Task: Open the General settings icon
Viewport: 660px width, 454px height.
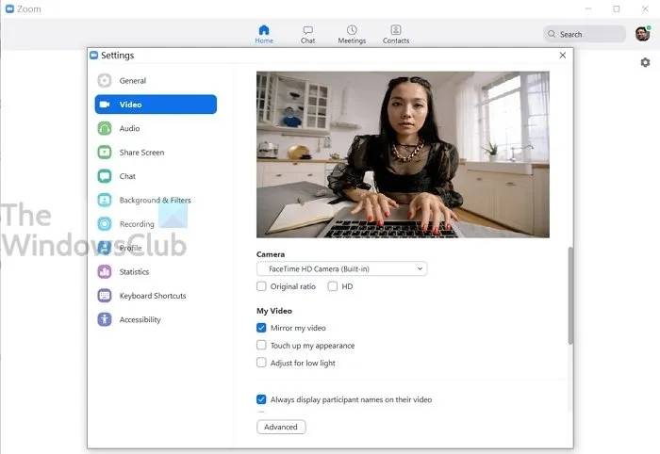Action: (105, 81)
